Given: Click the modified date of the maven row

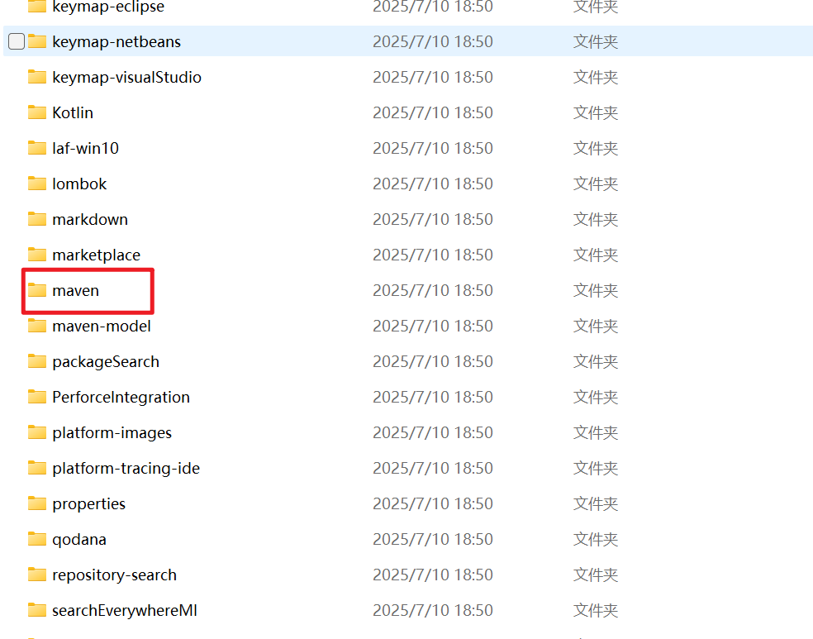Looking at the screenshot, I should pos(433,290).
